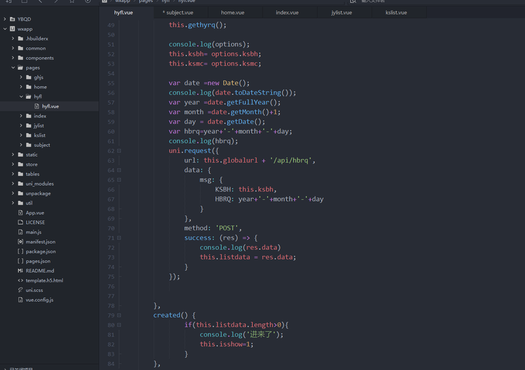Open pages.json from the file tree
The height and width of the screenshot is (370, 525).
tap(38, 261)
